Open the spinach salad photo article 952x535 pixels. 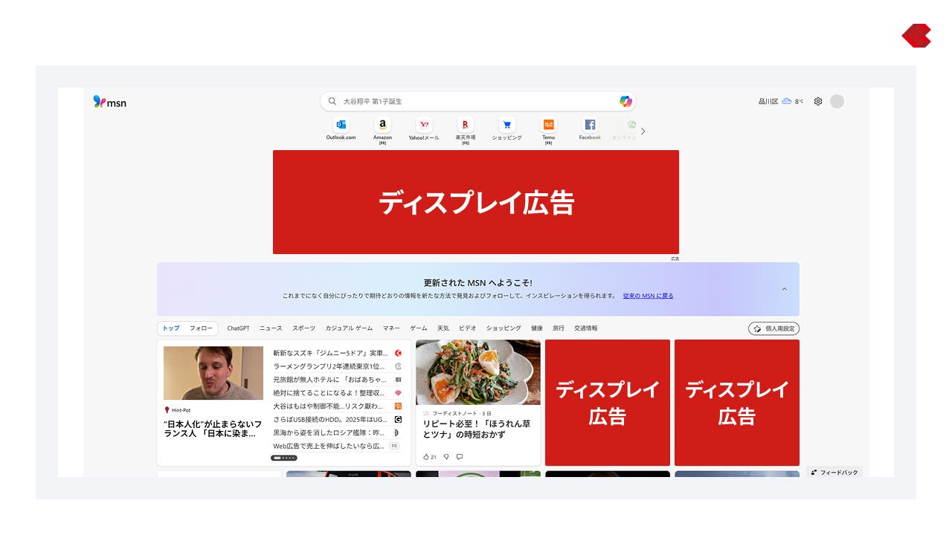point(478,372)
